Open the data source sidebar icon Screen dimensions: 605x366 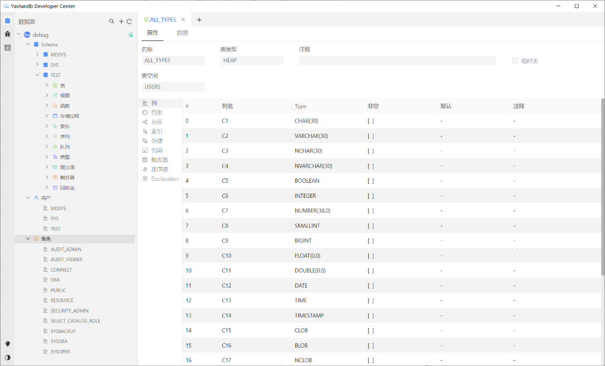[x=8, y=21]
